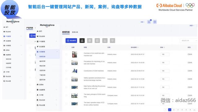The image size is (198, 112).
Task: Click the 询盘管理 icon in front sidebar
Action: click(x=37, y=90)
